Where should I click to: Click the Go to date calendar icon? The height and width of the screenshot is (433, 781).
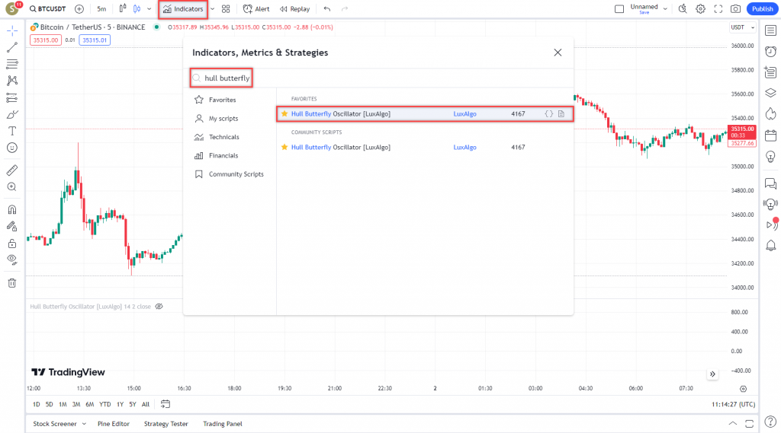[x=166, y=404]
